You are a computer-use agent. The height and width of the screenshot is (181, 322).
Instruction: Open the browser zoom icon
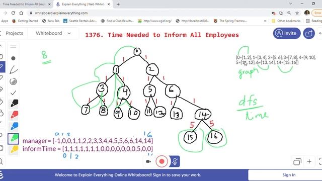click(x=289, y=13)
